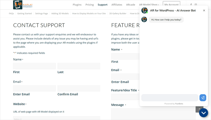Open the Support menu item

pos(102,5)
